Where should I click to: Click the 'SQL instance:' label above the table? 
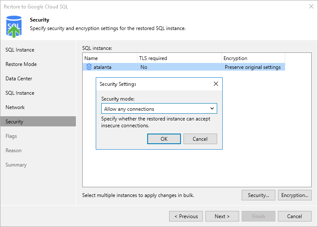[97, 48]
